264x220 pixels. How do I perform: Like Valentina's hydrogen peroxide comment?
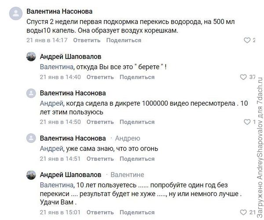[247, 40]
